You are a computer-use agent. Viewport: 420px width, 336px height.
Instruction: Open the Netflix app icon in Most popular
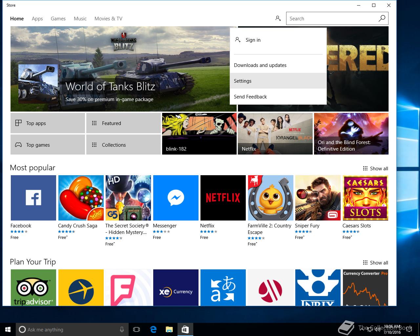[223, 198]
